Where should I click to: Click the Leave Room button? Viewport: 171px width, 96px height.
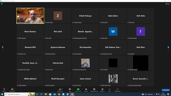(x=166, y=90)
